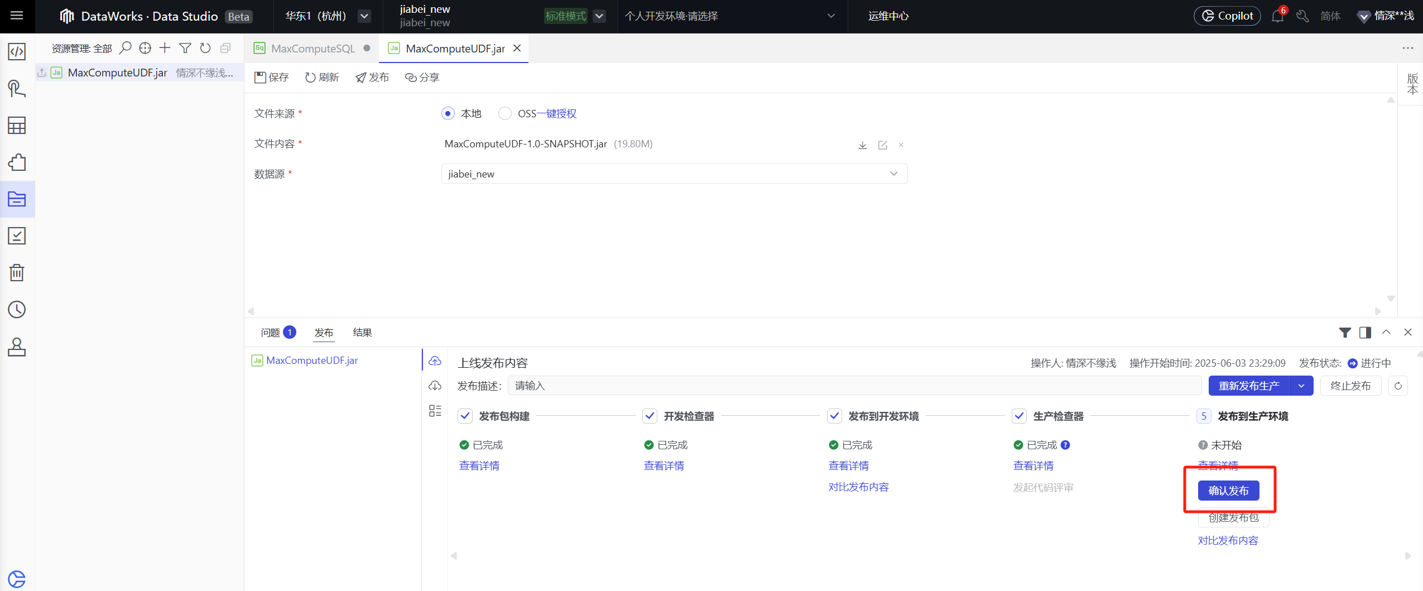Screen dimensions: 1423x591
Task: Edit the uploaded jar file
Action: point(882,145)
